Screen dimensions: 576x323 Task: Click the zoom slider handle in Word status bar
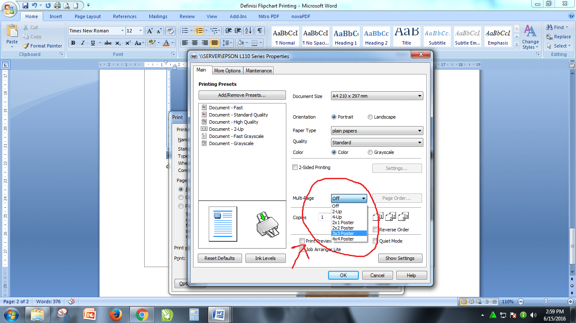pos(546,301)
